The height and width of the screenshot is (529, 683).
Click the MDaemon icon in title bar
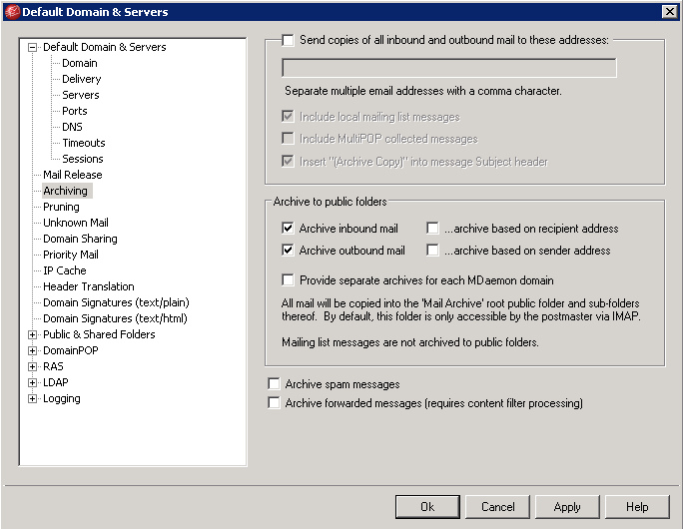click(12, 12)
